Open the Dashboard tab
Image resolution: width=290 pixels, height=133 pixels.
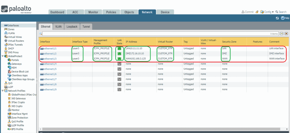57,12
